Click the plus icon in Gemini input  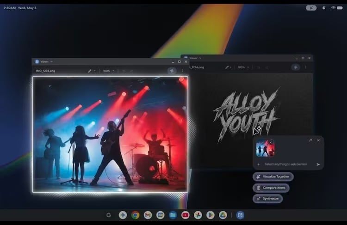coord(259,164)
